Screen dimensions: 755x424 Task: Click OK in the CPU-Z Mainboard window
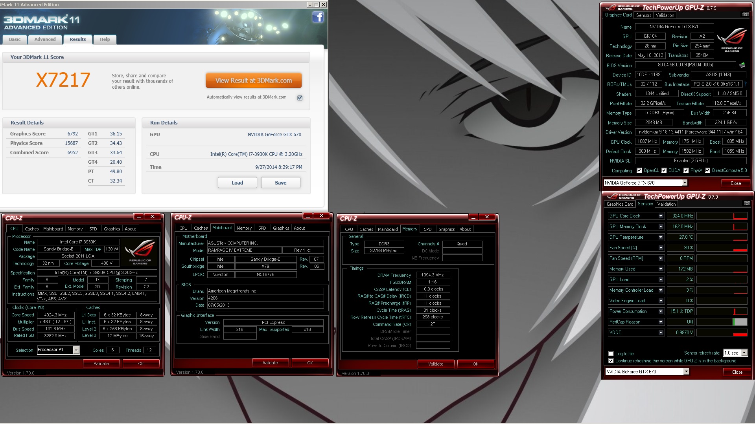pyautogui.click(x=310, y=363)
